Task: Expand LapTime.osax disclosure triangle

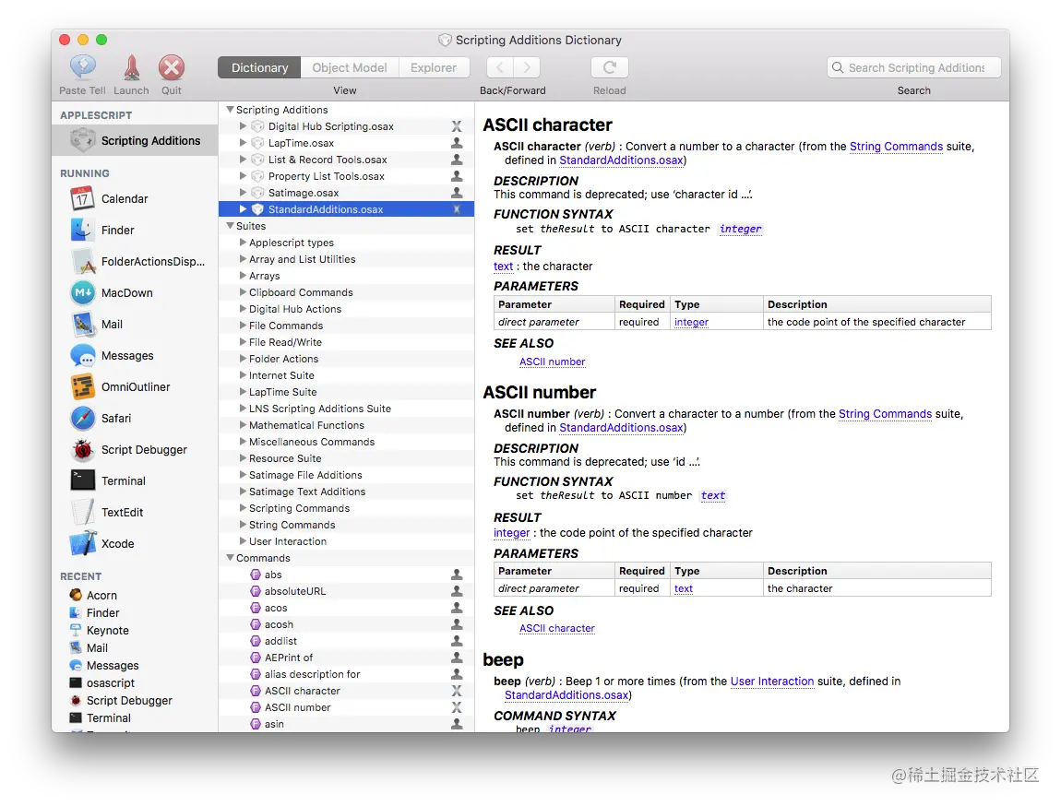Action: pos(243,143)
